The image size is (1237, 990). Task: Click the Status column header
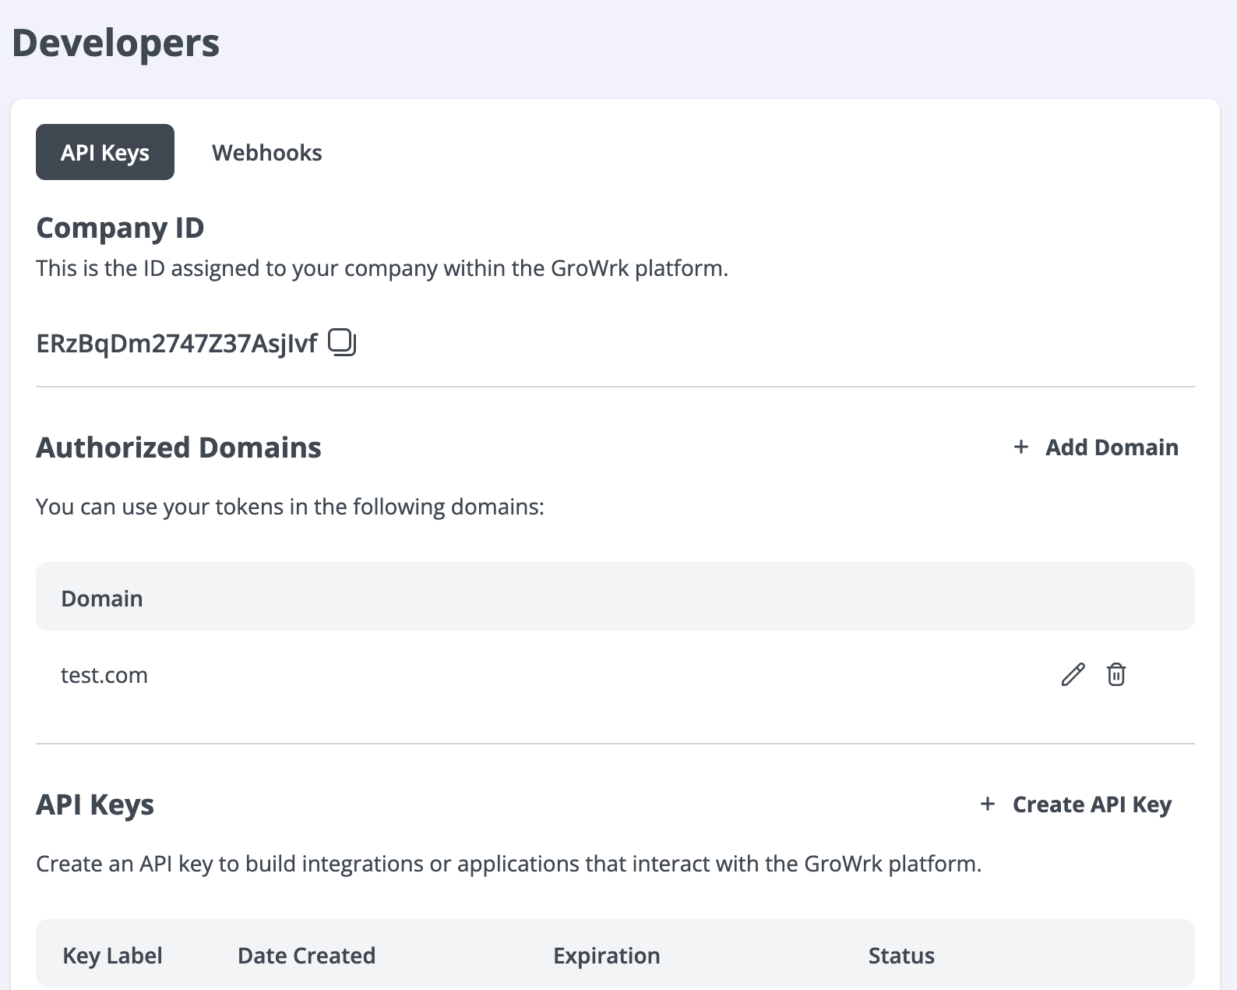point(901,956)
